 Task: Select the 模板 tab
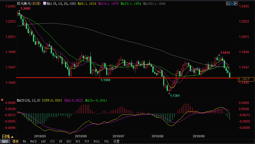tap(16, 142)
